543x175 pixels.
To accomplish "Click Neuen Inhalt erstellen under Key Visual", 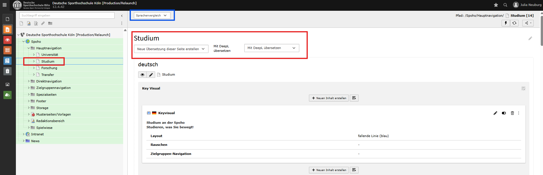I will 329,98.
